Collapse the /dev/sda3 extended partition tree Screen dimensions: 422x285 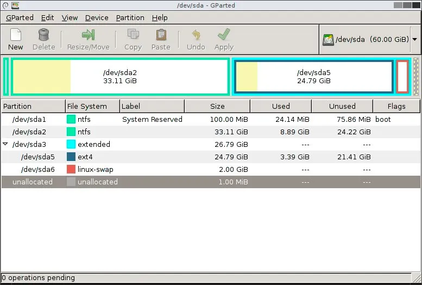tap(5, 145)
